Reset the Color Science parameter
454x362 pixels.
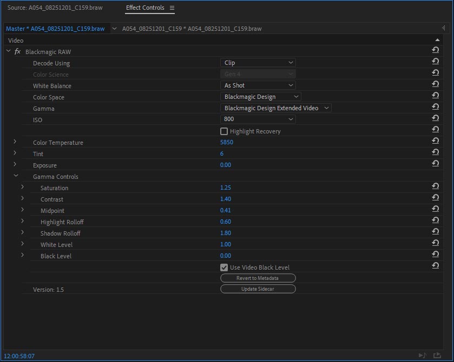(x=435, y=72)
